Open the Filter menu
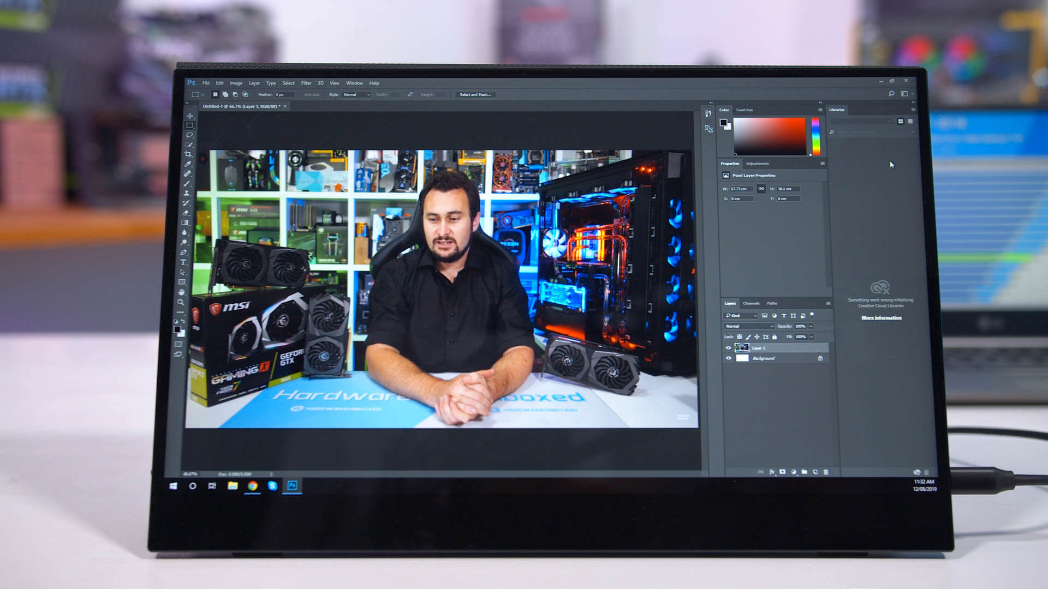This screenshot has height=589, width=1048. pos(306,83)
